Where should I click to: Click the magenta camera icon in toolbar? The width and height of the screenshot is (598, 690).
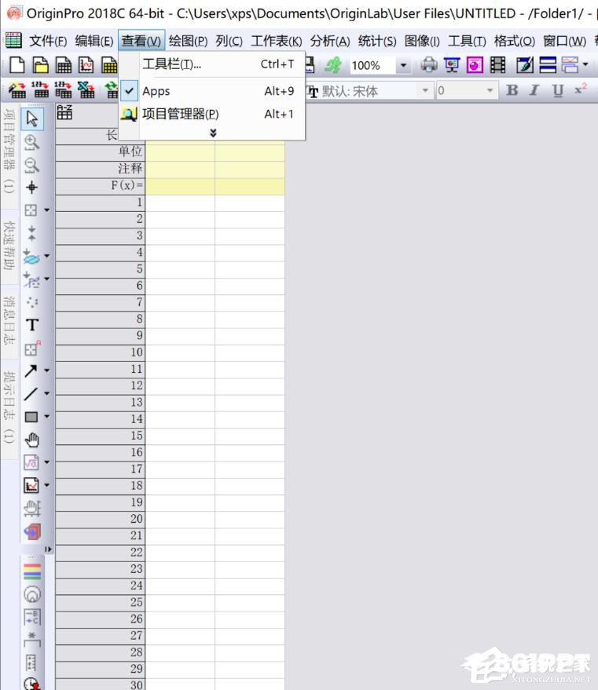pos(475,65)
